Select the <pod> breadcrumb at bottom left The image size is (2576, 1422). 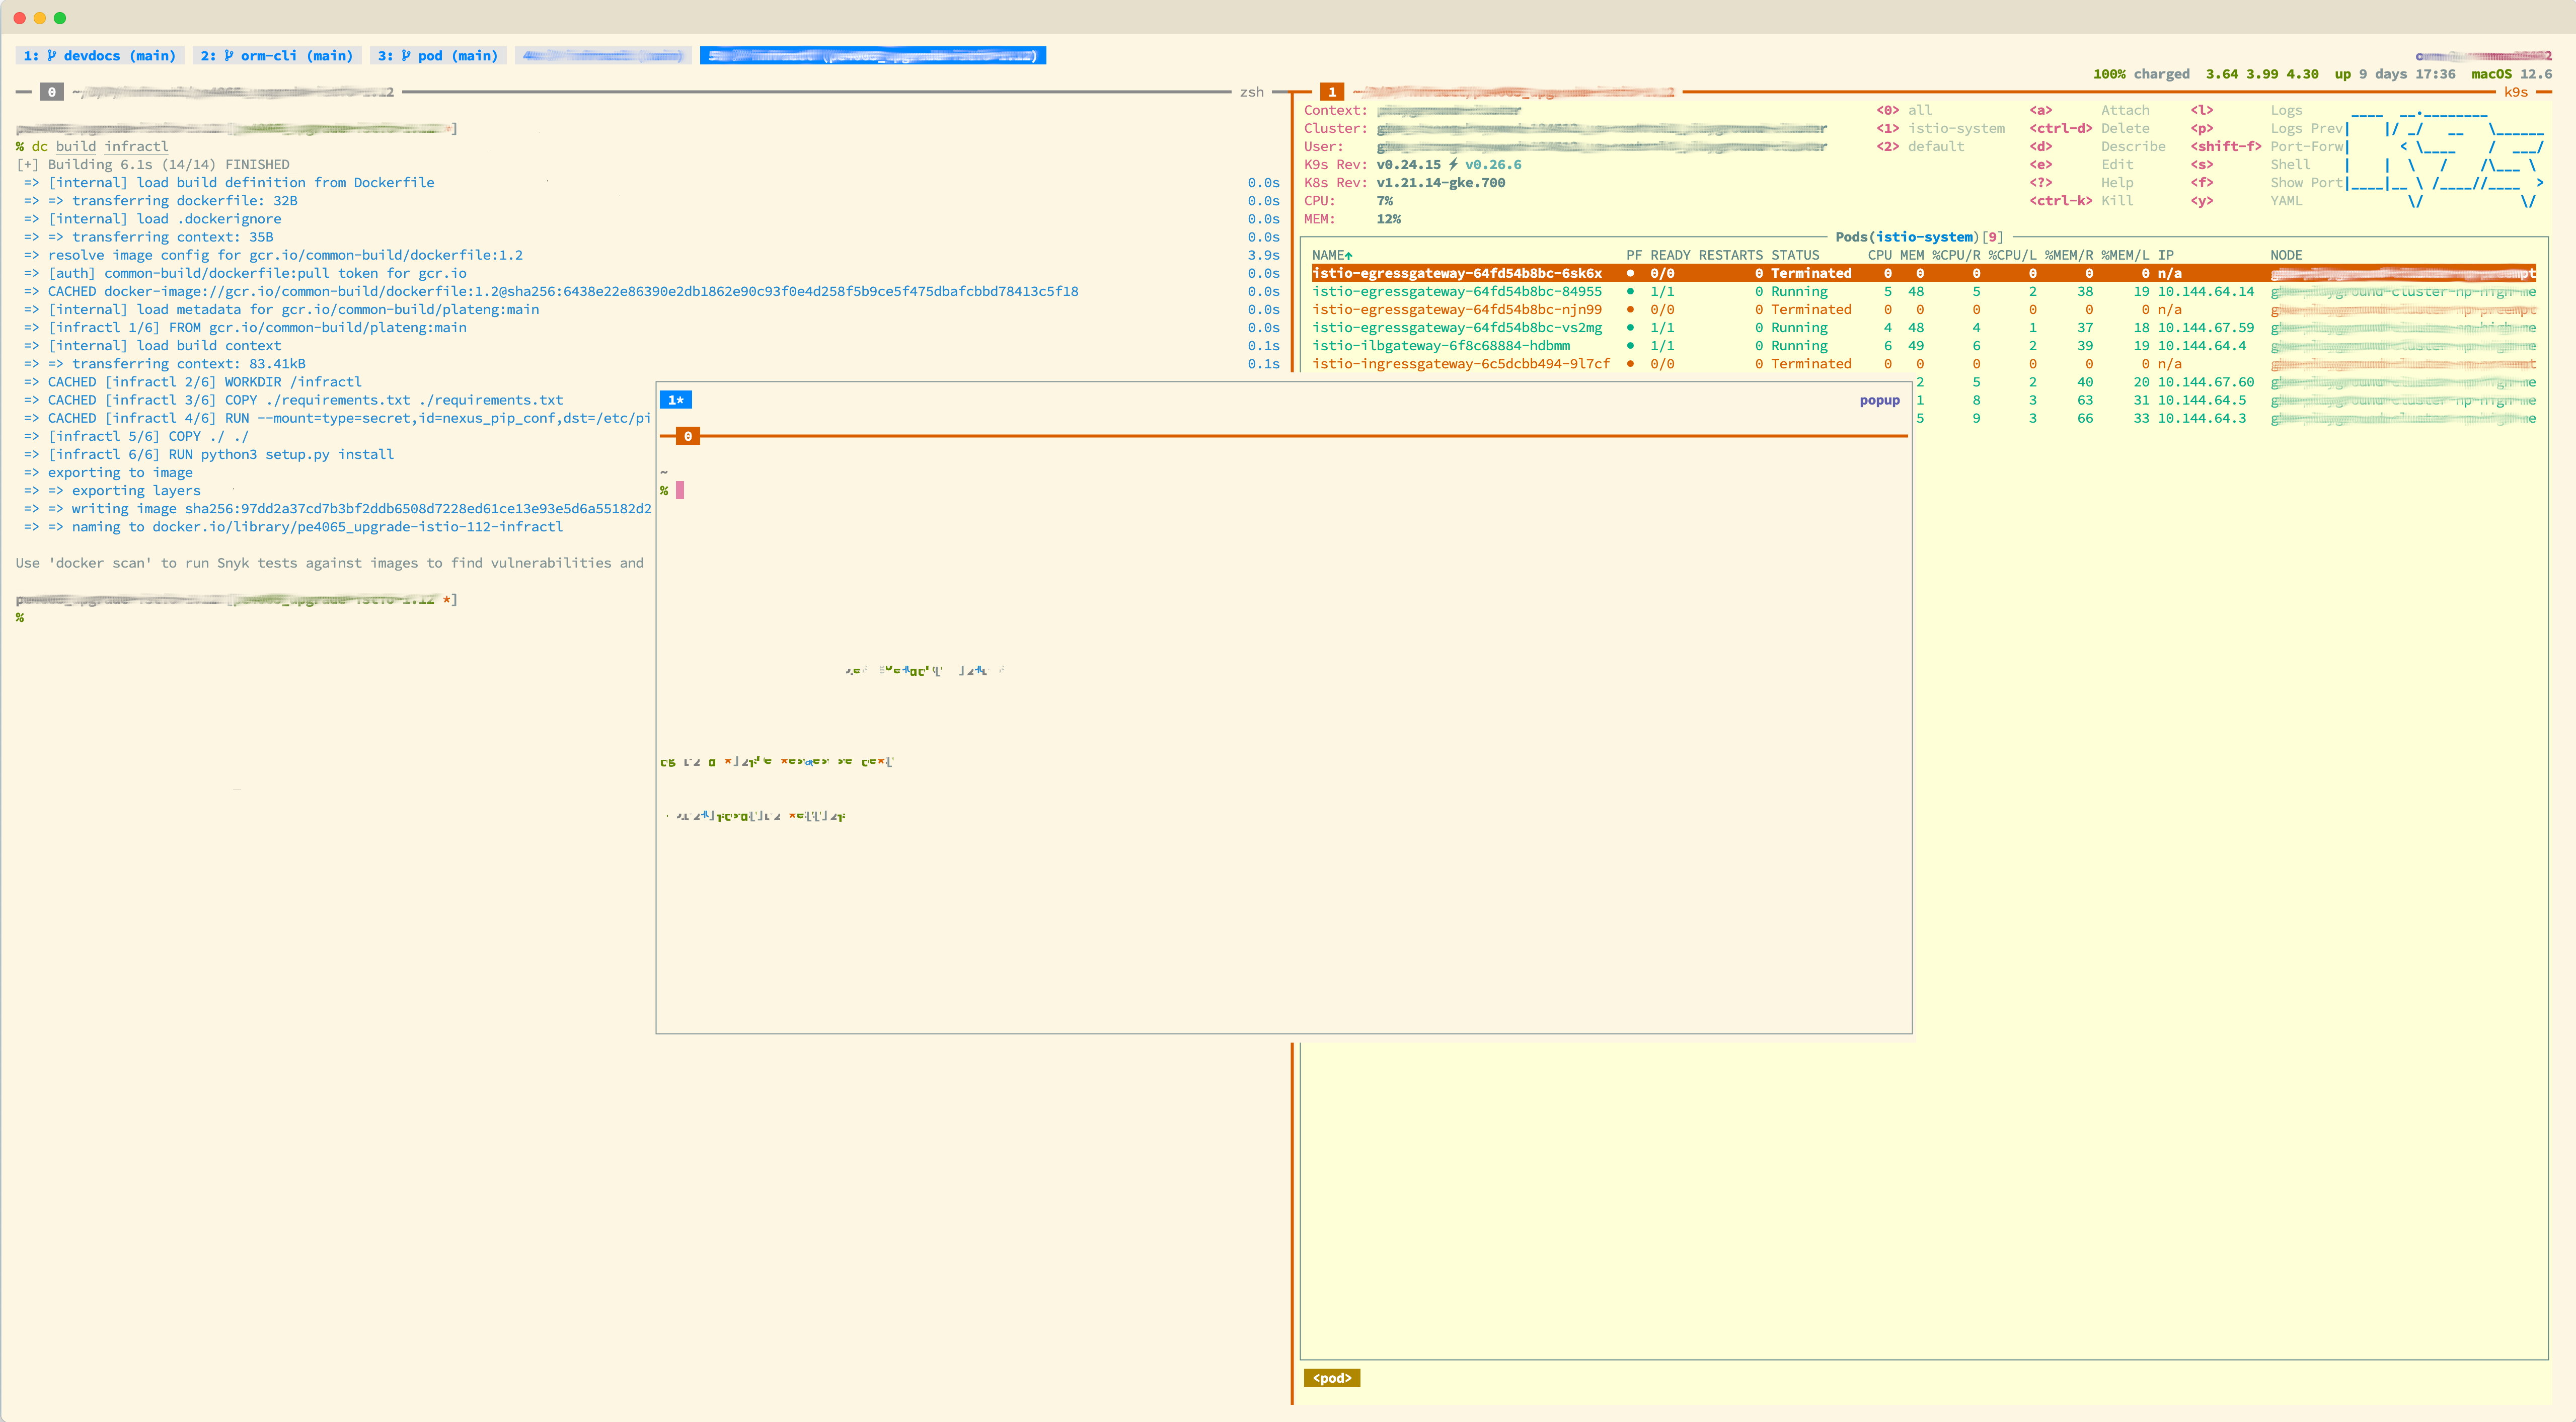pyautogui.click(x=1334, y=1377)
